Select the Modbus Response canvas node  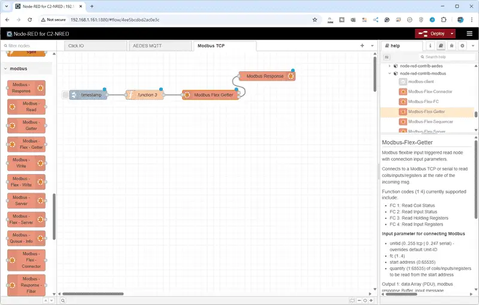(266, 76)
